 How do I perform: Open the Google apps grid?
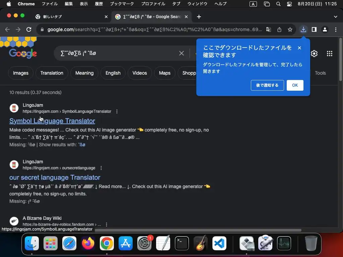pos(330,54)
